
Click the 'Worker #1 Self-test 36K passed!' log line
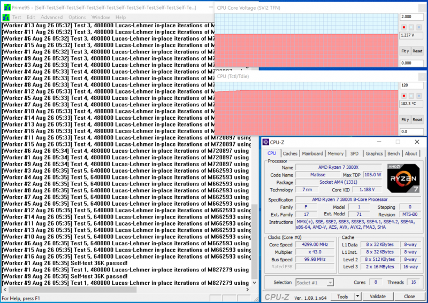65,263
